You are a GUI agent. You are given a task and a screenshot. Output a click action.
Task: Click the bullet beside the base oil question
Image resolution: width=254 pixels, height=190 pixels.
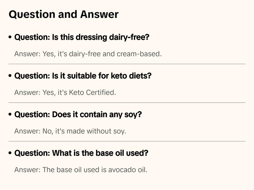point(10,153)
